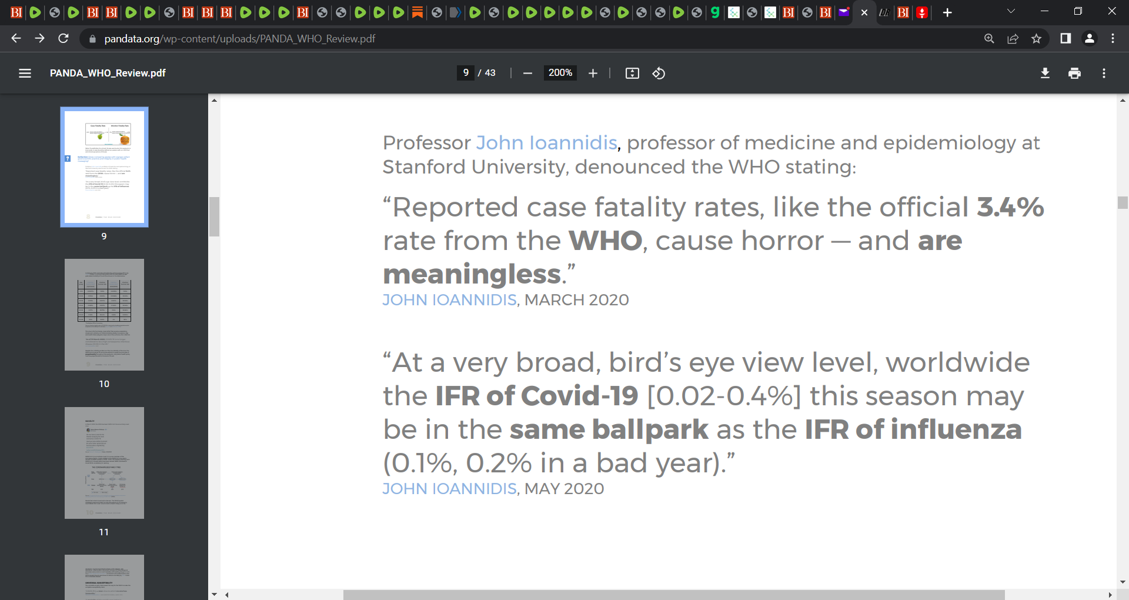1129x600 pixels.
Task: Switch to the orange bookmark favicon tab
Action: (x=417, y=12)
